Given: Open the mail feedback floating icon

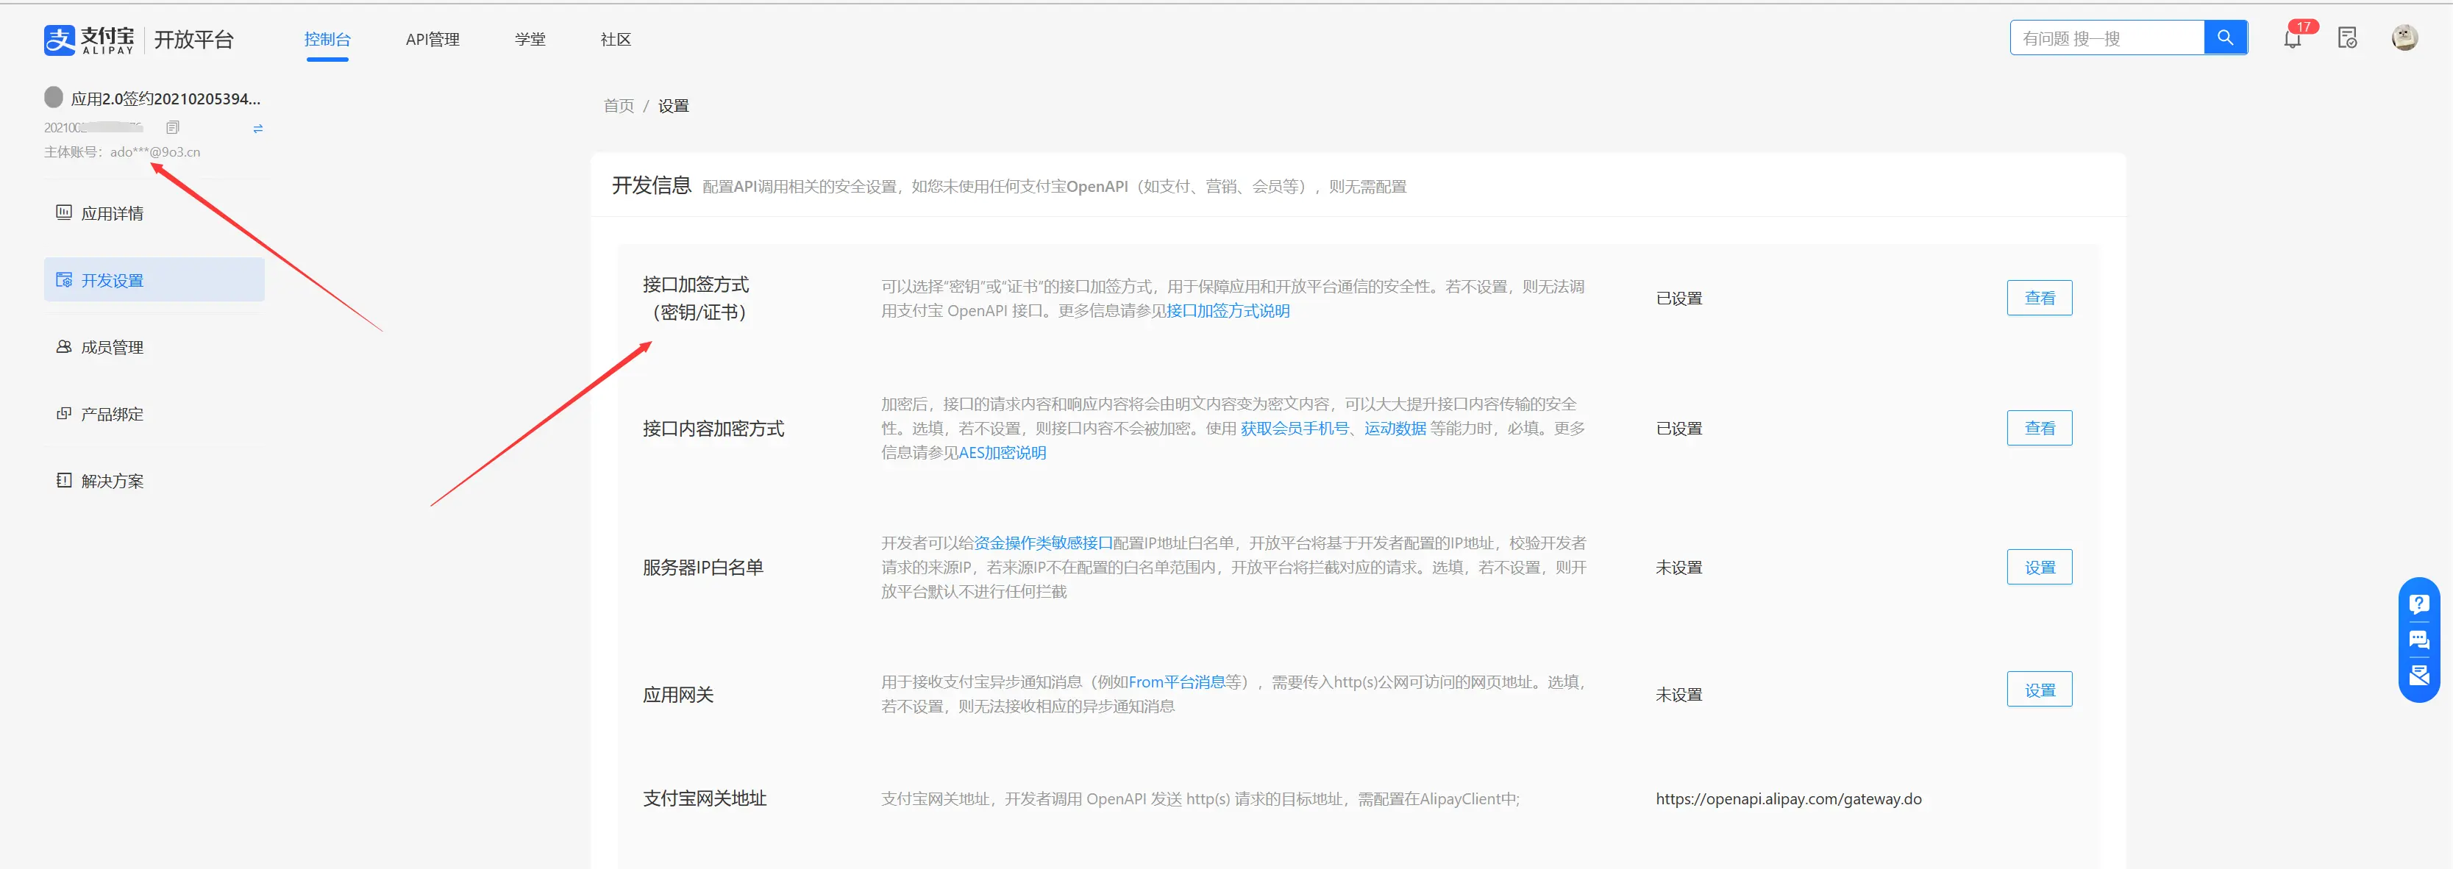Looking at the screenshot, I should point(2418,676).
